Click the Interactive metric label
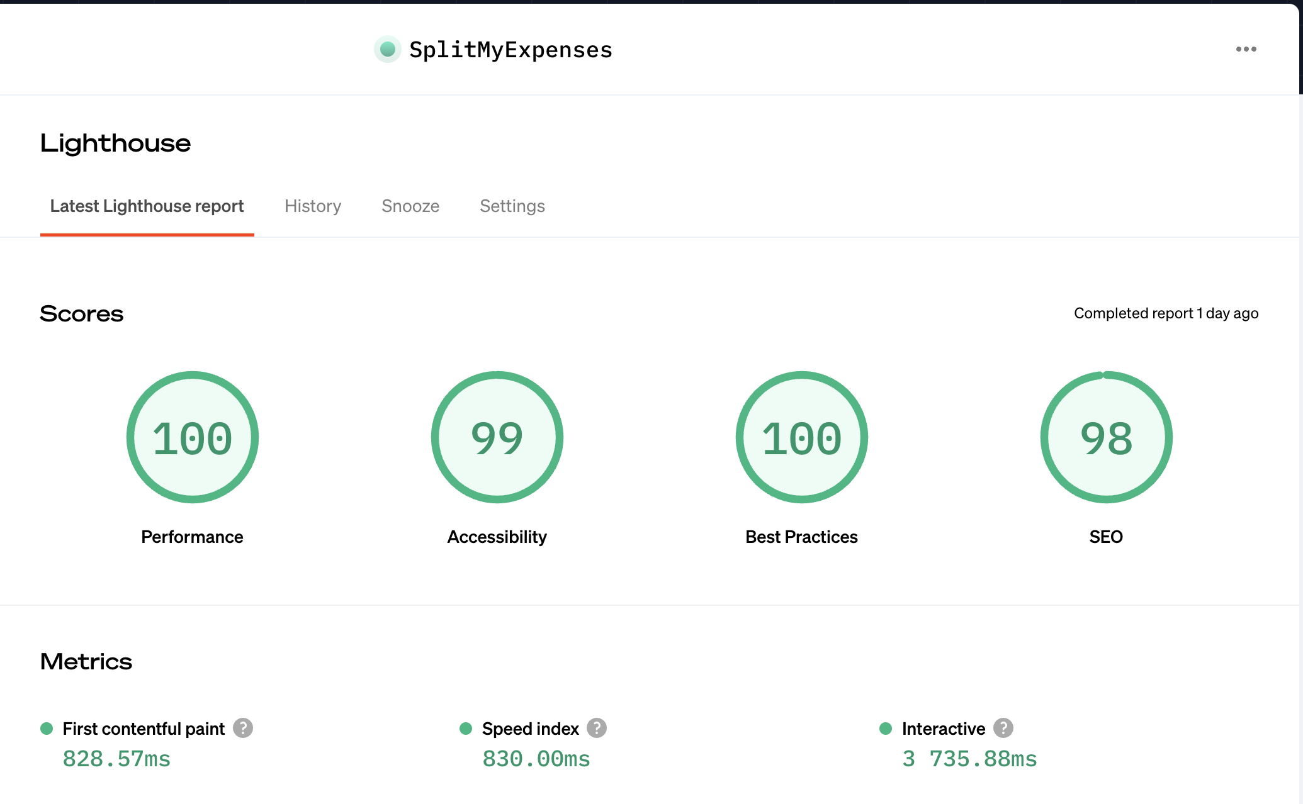 [944, 729]
